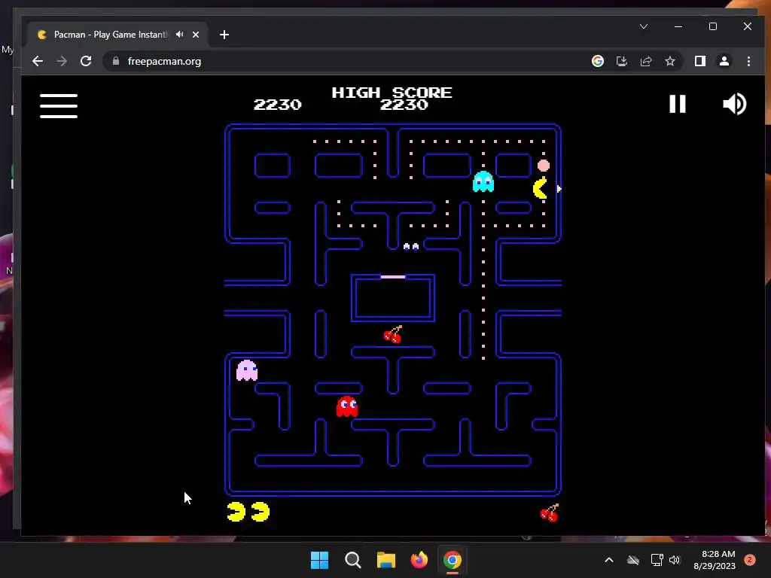Click the cherry level indicator at bottom right
771x578 pixels.
click(549, 513)
